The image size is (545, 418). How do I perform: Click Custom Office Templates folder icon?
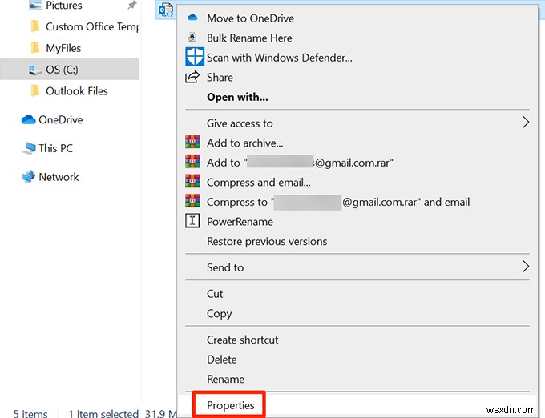click(x=35, y=26)
